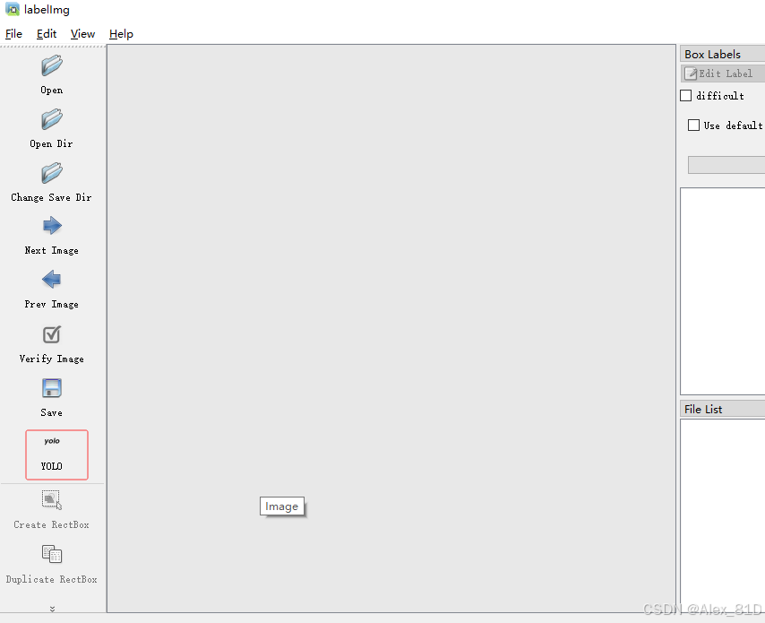Go to Prev Image arrow
Screen dimensions: 765x623
(52, 280)
